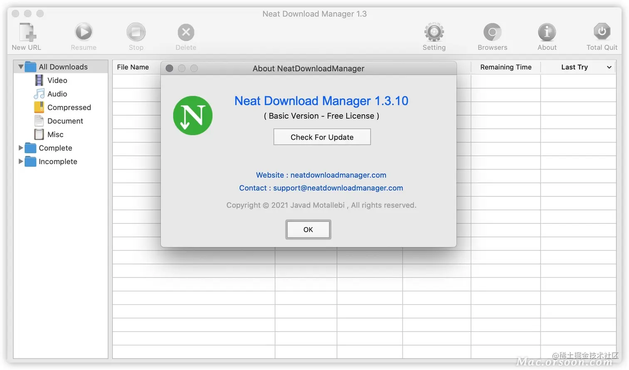Click the Stop toolbar icon
This screenshot has width=629, height=370.
pyautogui.click(x=136, y=32)
